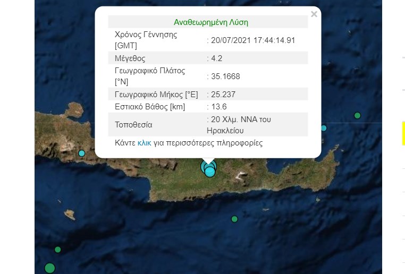Select the green marker south of Crete
Screen dimensions: 405x274
(234, 219)
